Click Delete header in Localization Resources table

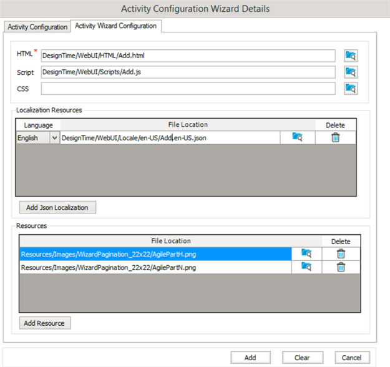click(335, 125)
